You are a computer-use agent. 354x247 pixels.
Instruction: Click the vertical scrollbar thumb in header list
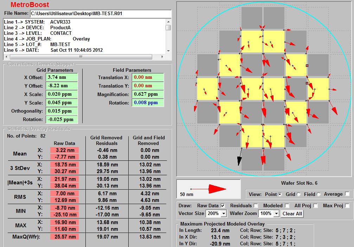168,27
